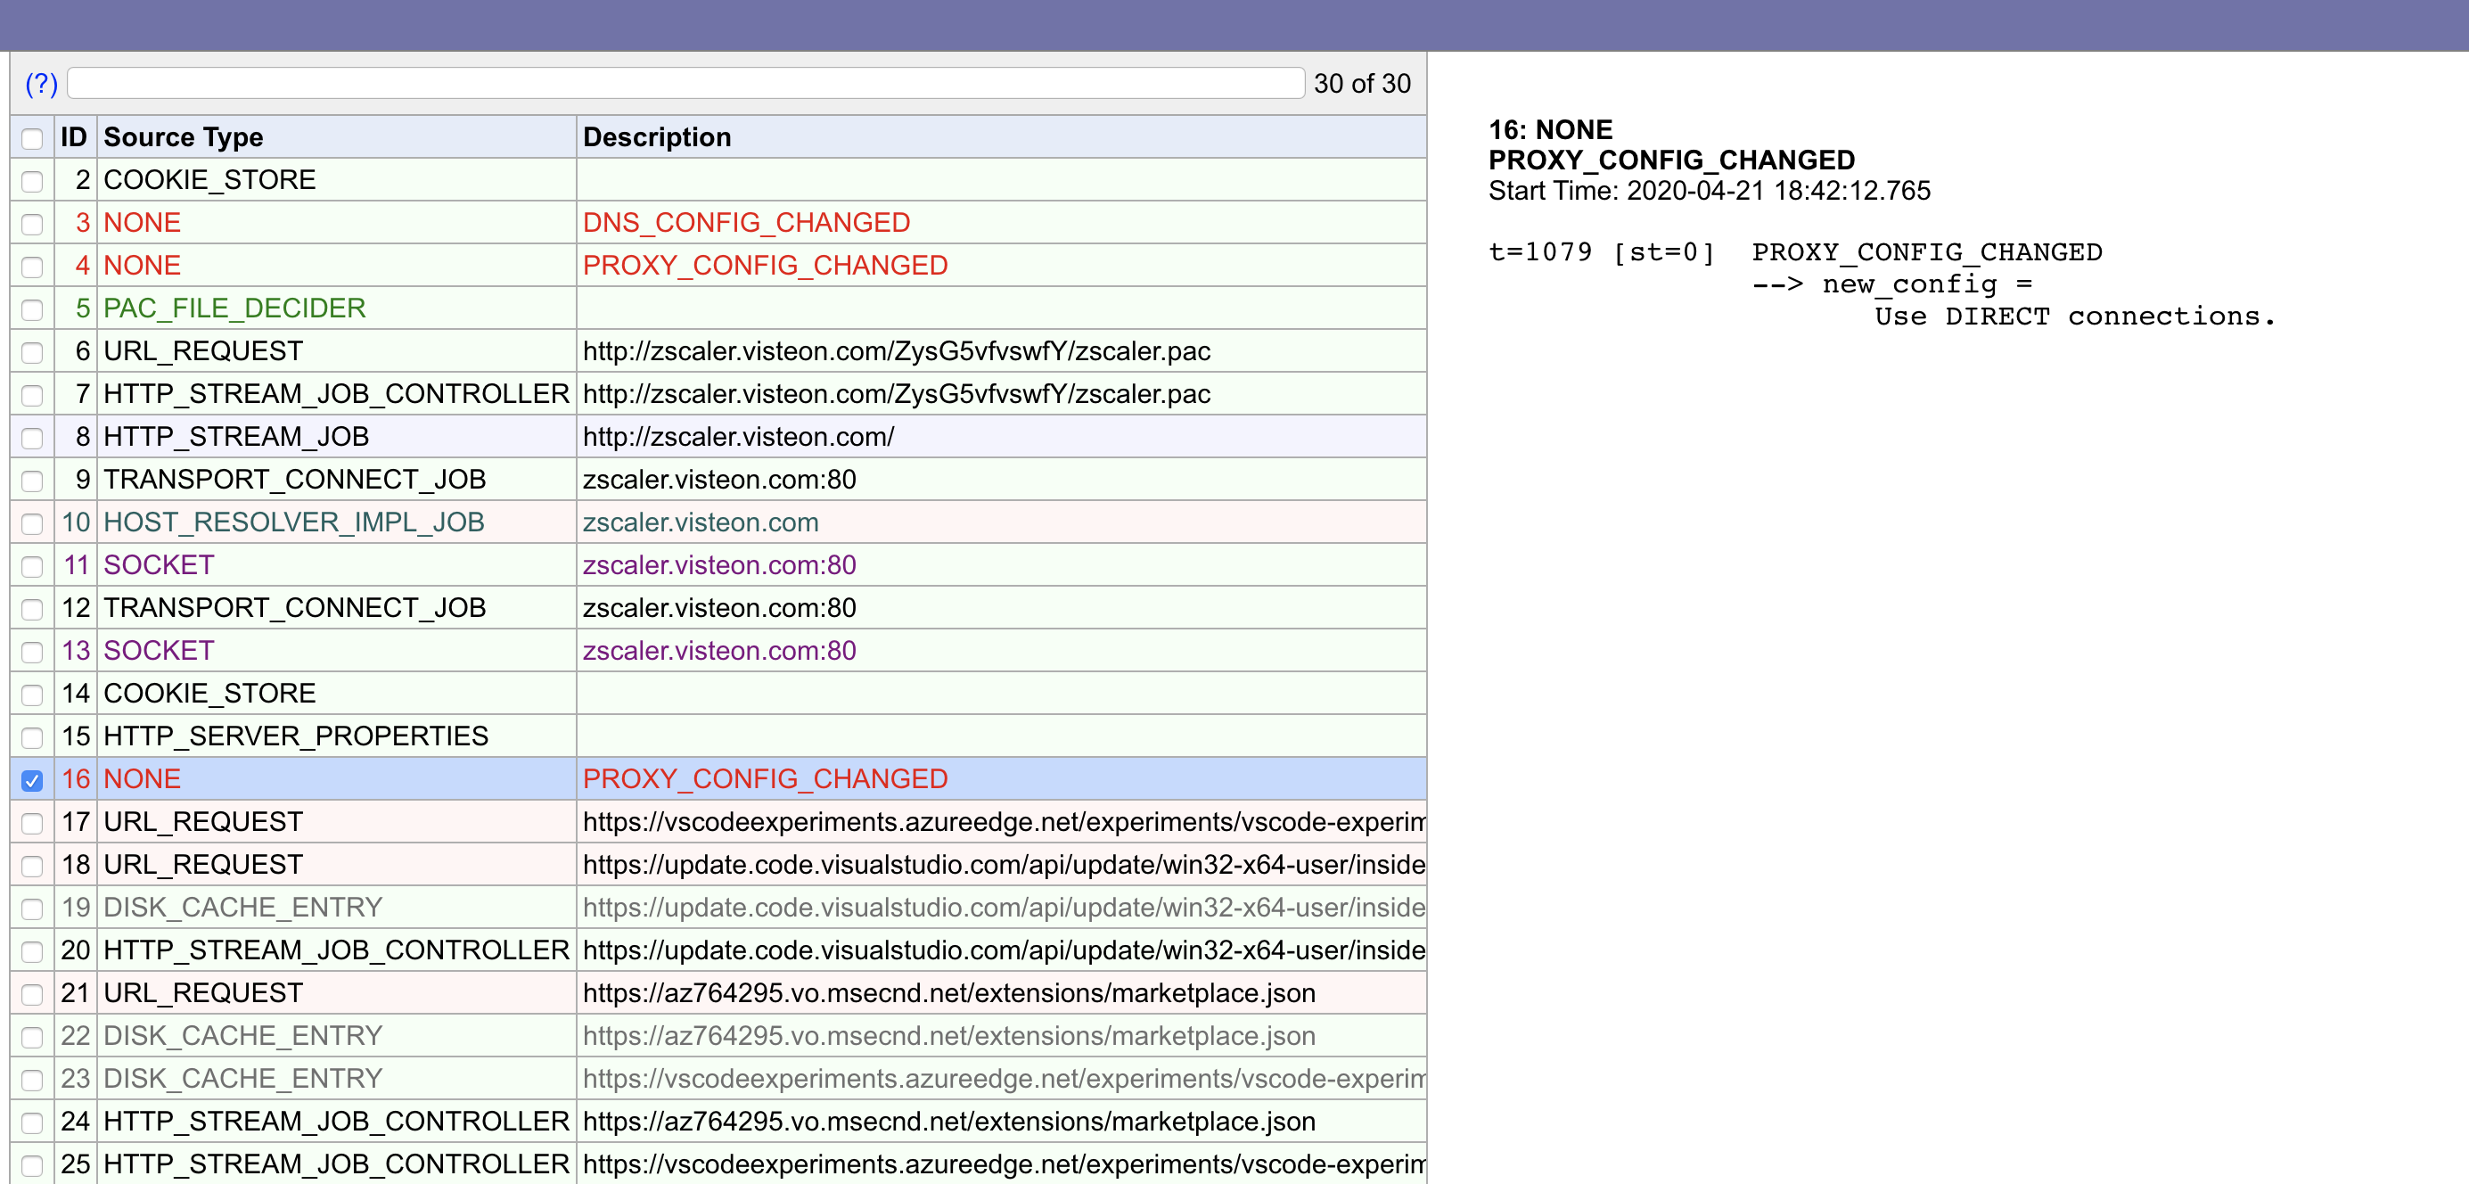The image size is (2469, 1184).
Task: Check the checkbox next to event 10 HOST_RESOLVER_IMPL_JOB
Action: tap(33, 523)
